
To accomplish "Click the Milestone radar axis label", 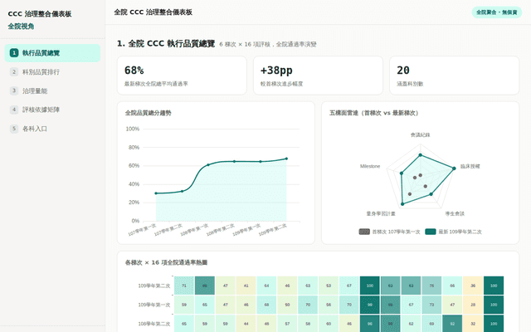I will [370, 166].
